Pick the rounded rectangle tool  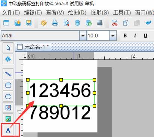pyautogui.click(x=8, y=85)
